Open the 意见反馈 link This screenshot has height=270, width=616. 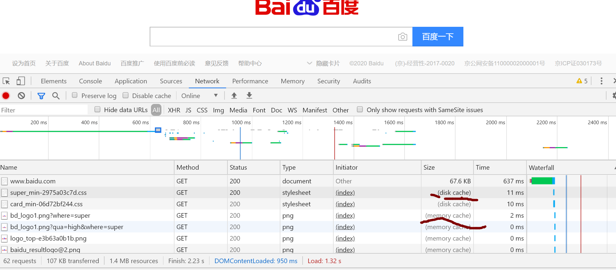217,63
